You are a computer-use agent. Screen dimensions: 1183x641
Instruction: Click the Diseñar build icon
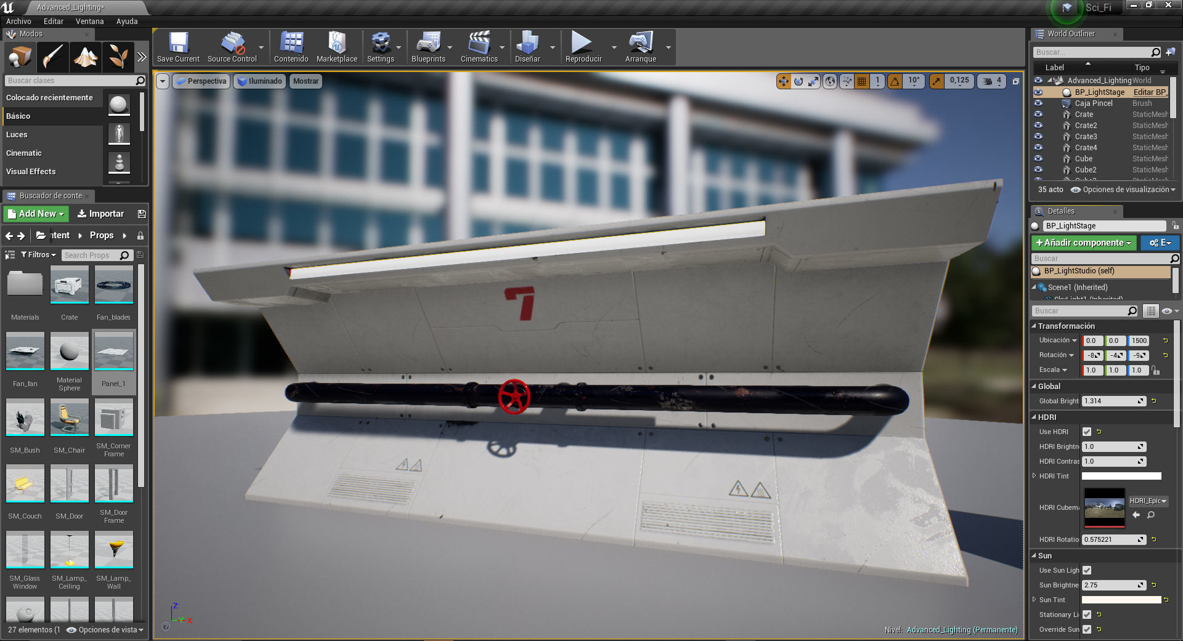(x=527, y=47)
